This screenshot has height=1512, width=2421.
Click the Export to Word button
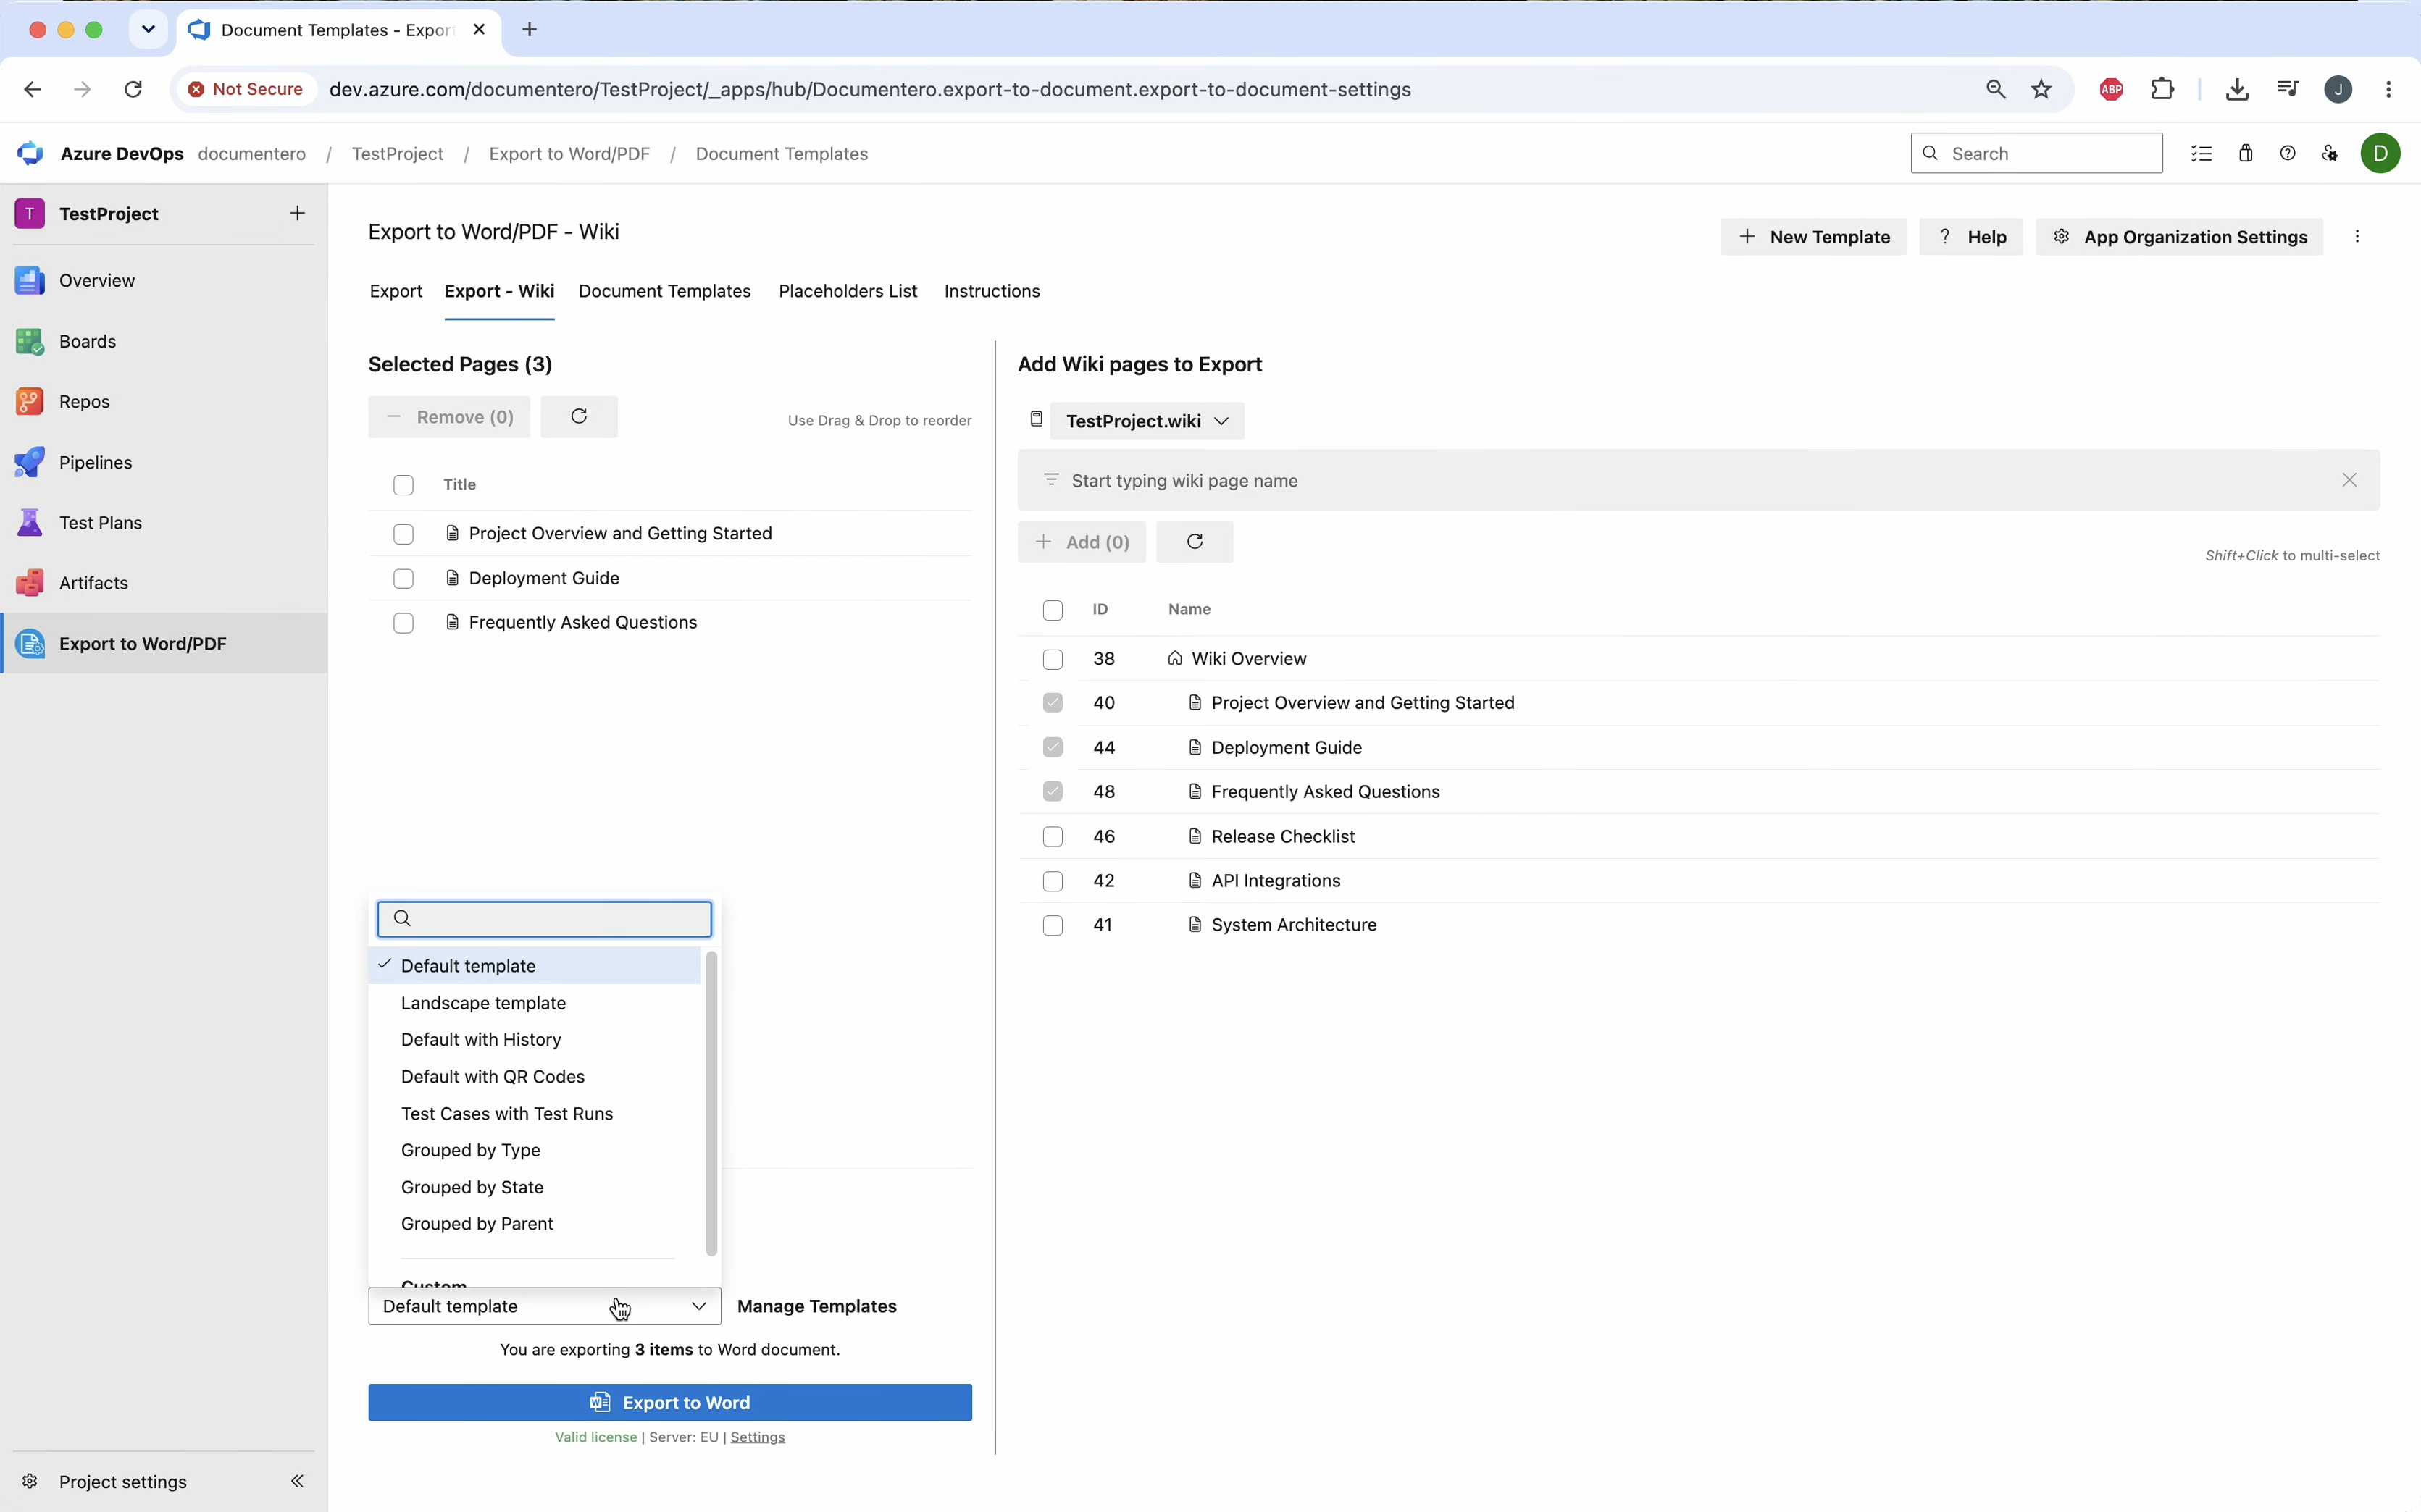pyautogui.click(x=669, y=1402)
